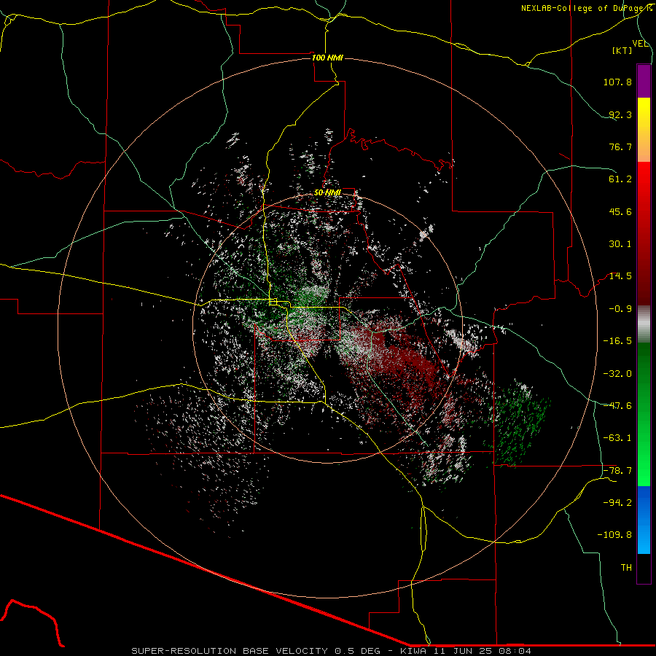This screenshot has width=656, height=656.
Task: Click the -78.7 velocity scale value
Action: (617, 471)
